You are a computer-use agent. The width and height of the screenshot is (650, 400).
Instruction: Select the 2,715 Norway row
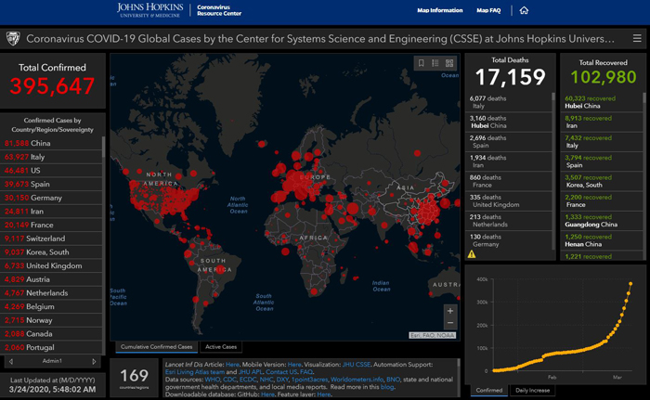(x=51, y=320)
